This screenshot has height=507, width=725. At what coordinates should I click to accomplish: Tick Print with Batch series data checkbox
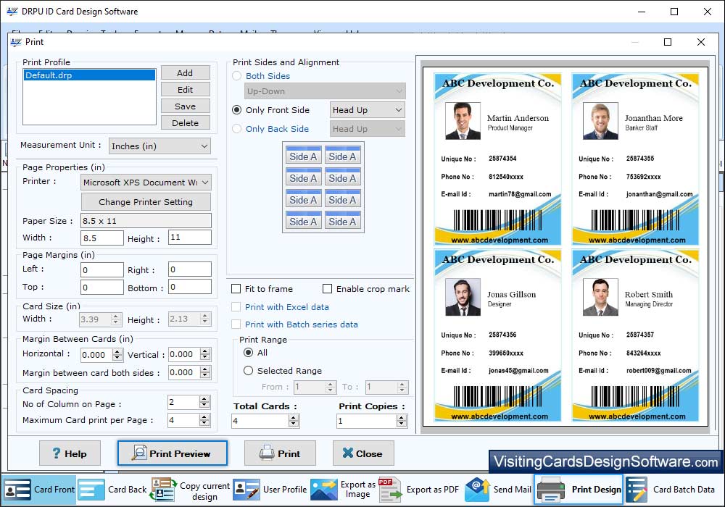[x=236, y=324]
